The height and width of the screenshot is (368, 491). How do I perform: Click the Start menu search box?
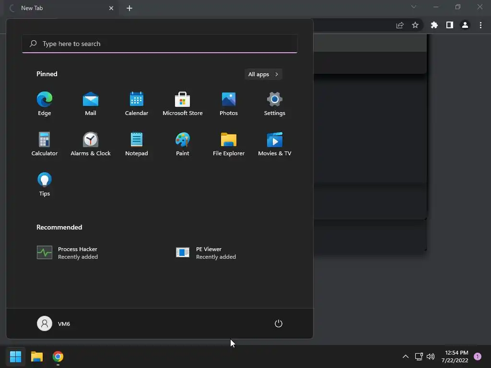160,44
